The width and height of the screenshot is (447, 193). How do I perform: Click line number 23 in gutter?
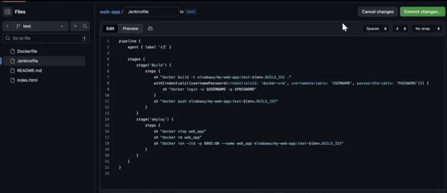point(107,173)
